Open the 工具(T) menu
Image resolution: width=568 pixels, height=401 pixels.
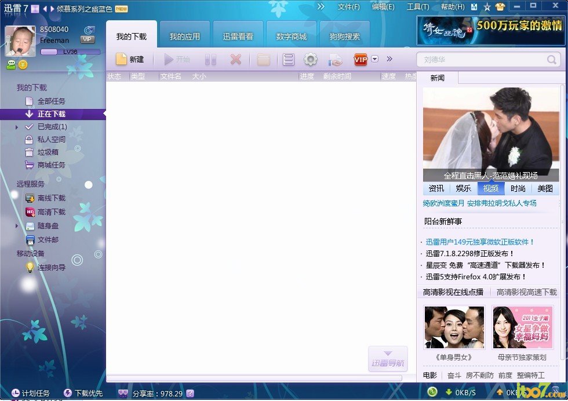click(418, 7)
